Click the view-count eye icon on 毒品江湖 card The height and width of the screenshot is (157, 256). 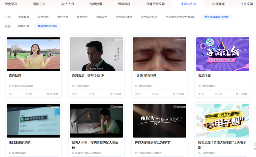point(215,94)
